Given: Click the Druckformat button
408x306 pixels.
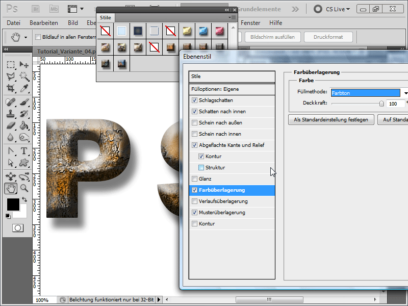Looking at the screenshot, I should tap(328, 37).
